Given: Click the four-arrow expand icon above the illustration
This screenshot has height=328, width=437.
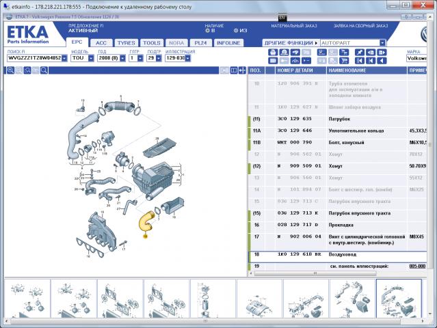Looking at the screenshot, I should [242, 70].
